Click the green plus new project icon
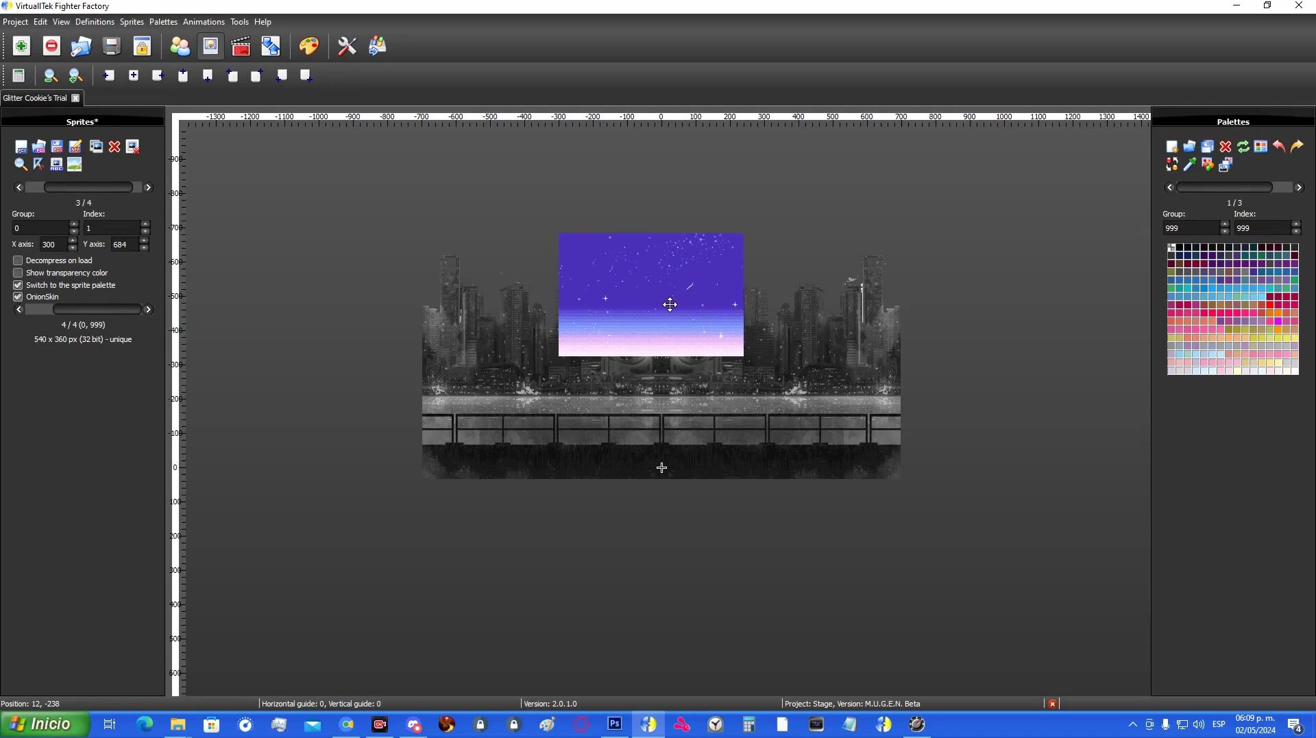Viewport: 1316px width, 738px height. [21, 46]
